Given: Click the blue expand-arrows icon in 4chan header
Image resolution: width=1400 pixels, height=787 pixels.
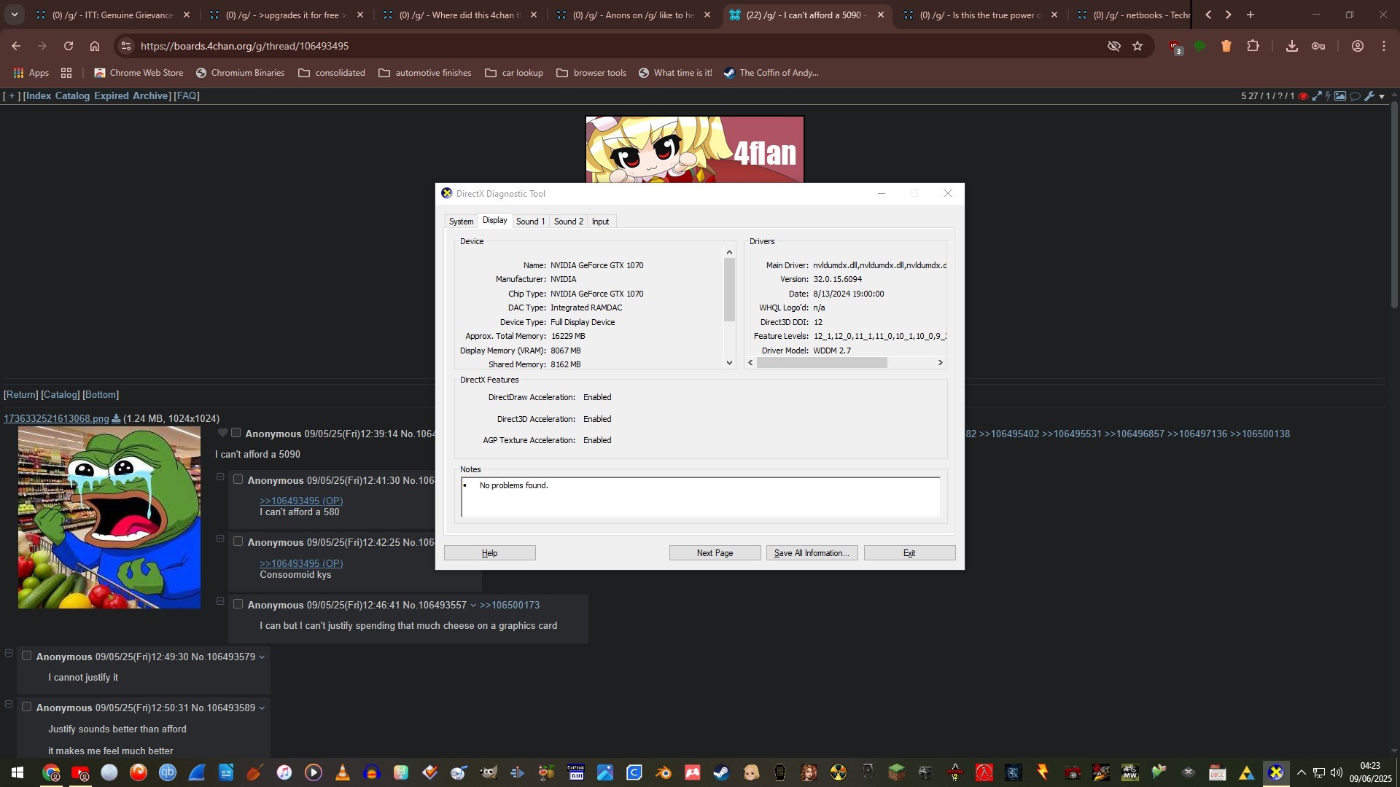Looking at the screenshot, I should pos(1316,96).
